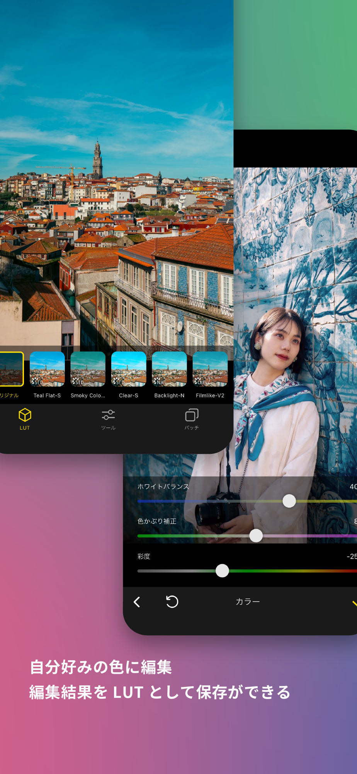This screenshot has height=774, width=357.
Task: Apply the Smoky Colo... LUT thumbnail
Action: [88, 369]
